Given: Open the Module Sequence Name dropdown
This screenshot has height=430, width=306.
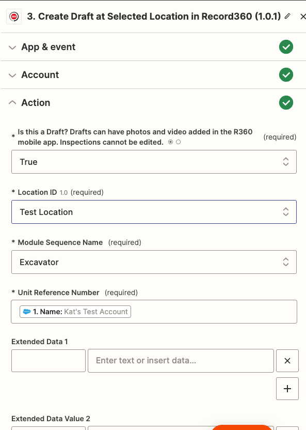Looking at the screenshot, I should point(153,262).
